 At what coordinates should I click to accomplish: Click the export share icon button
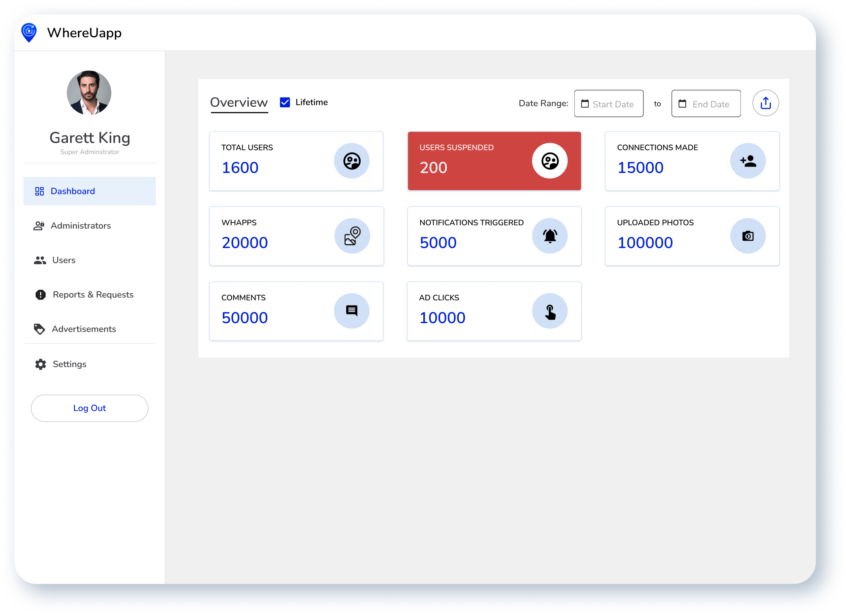coord(765,103)
